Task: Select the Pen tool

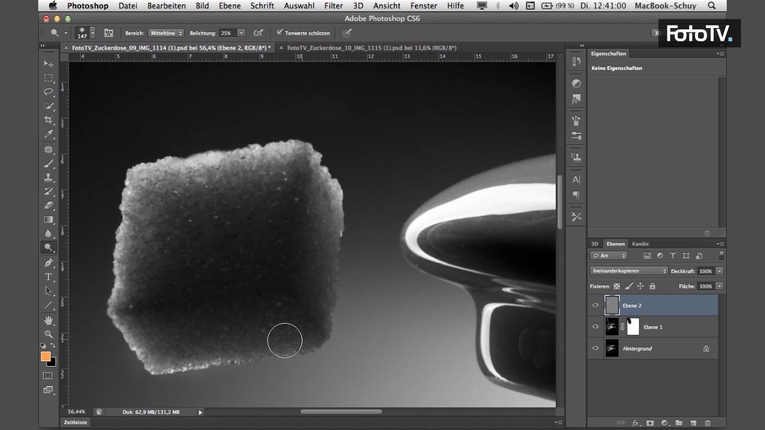Action: coord(48,263)
